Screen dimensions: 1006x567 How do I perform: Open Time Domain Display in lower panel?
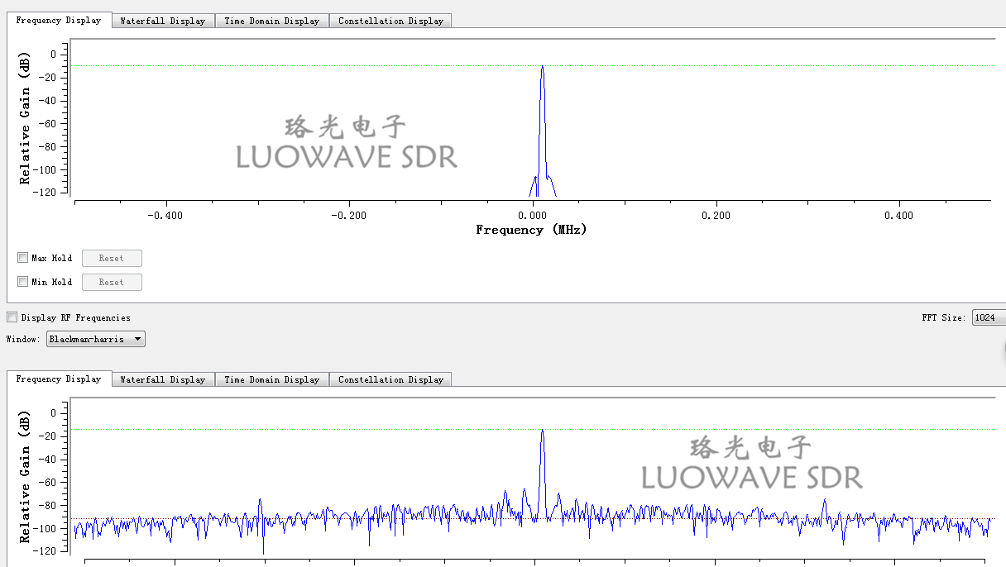tap(271, 379)
